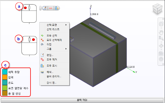The image size is (165, 103).
Task: Click the brown 총 열 생성 legend swatch
Action: pos(5,93)
